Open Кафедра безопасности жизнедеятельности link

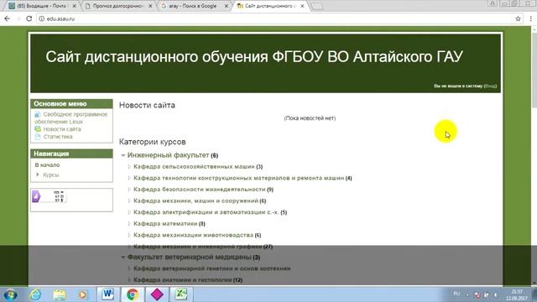click(x=200, y=190)
